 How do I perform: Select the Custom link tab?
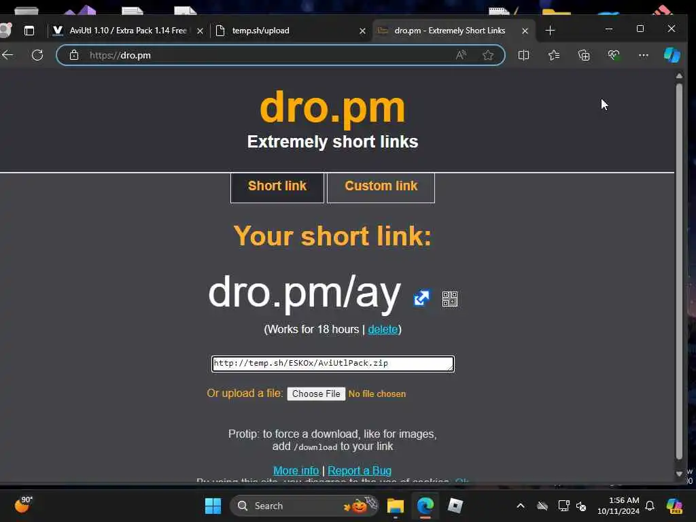tap(381, 188)
